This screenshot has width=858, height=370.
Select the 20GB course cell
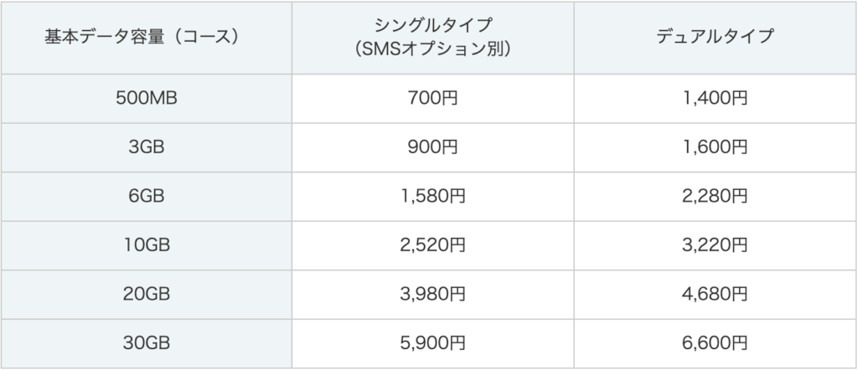click(147, 295)
